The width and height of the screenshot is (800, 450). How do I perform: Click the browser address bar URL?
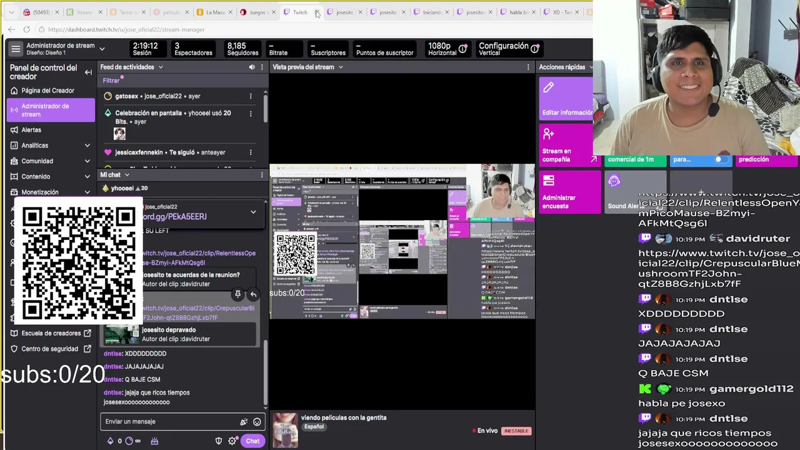coord(126,29)
